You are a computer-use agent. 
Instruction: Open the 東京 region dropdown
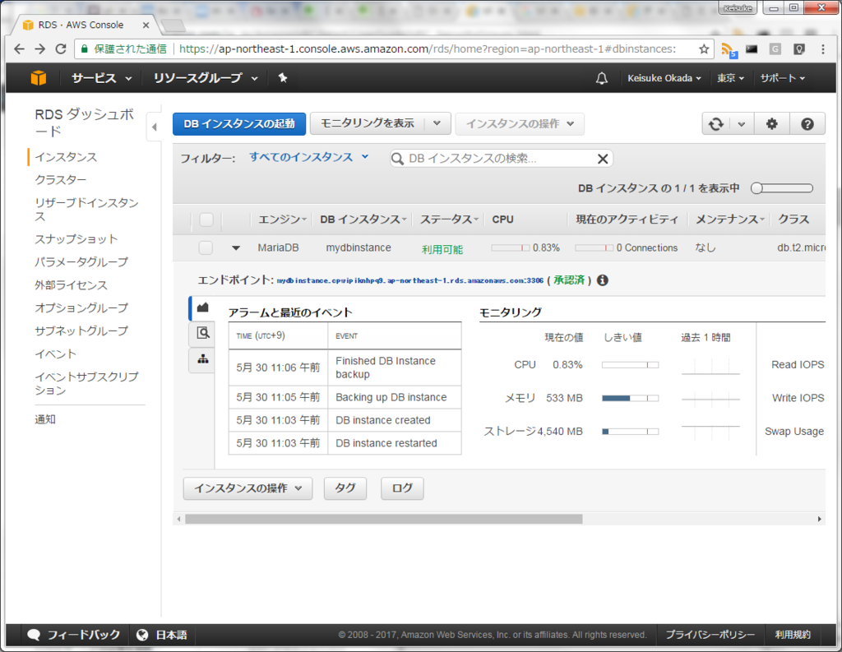[730, 78]
